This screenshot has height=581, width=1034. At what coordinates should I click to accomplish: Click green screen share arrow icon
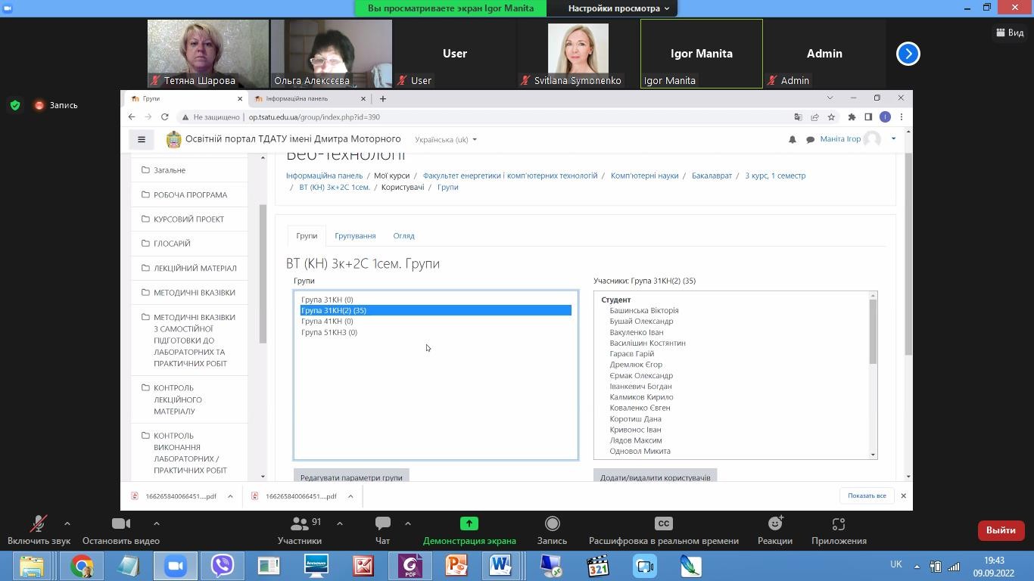click(x=469, y=524)
